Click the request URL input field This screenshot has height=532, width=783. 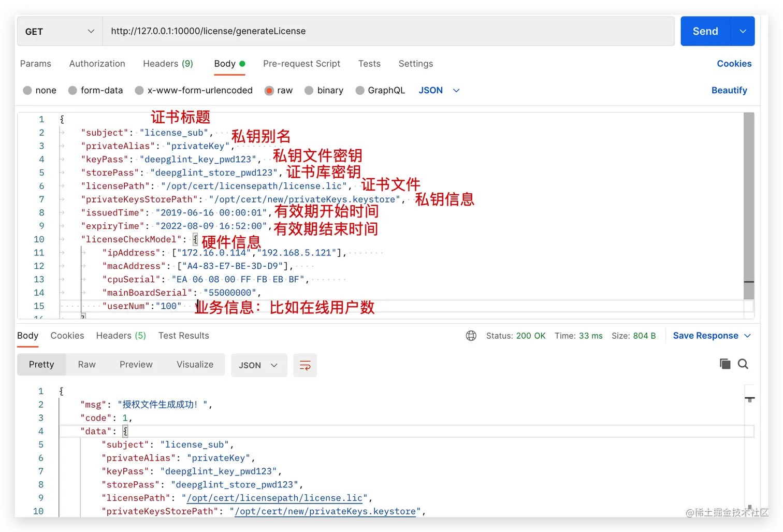(388, 31)
